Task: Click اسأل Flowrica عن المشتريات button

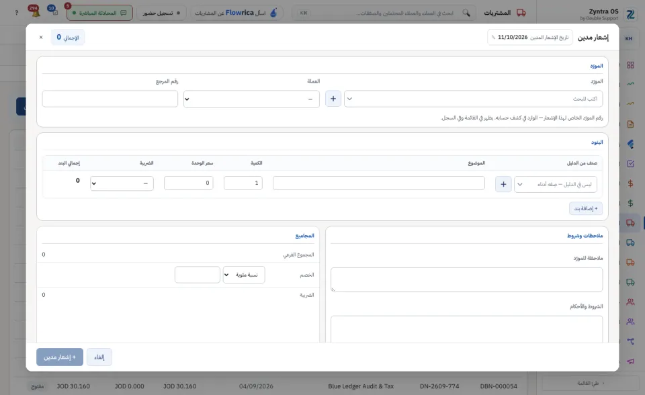Action: [236, 13]
